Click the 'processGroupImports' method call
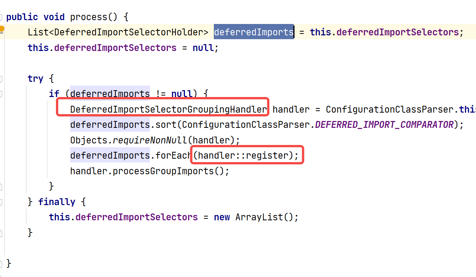This screenshot has height=277, width=476. pyautogui.click(x=163, y=171)
